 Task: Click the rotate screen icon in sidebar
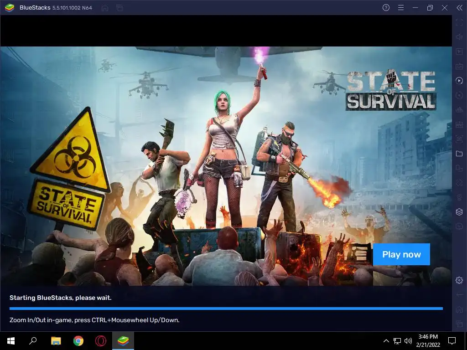[459, 168]
